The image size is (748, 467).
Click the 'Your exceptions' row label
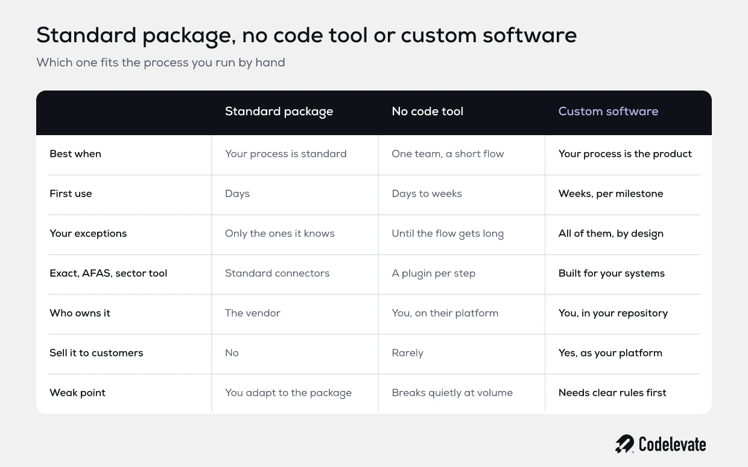pyautogui.click(x=88, y=233)
